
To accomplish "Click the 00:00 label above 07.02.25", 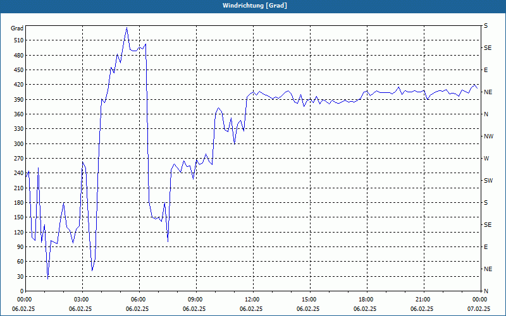I will 479,300.
